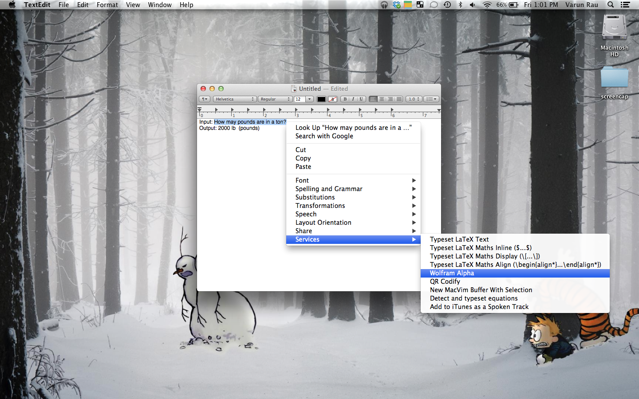Expand the Share submenu
639x399 pixels.
[x=353, y=231]
